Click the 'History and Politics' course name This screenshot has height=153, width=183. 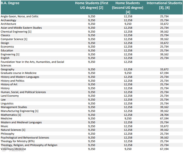click(x=12, y=81)
